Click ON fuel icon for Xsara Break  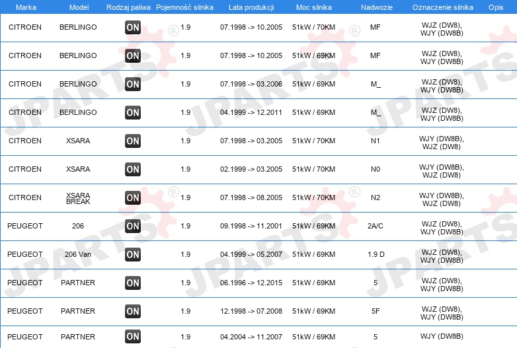click(x=133, y=198)
